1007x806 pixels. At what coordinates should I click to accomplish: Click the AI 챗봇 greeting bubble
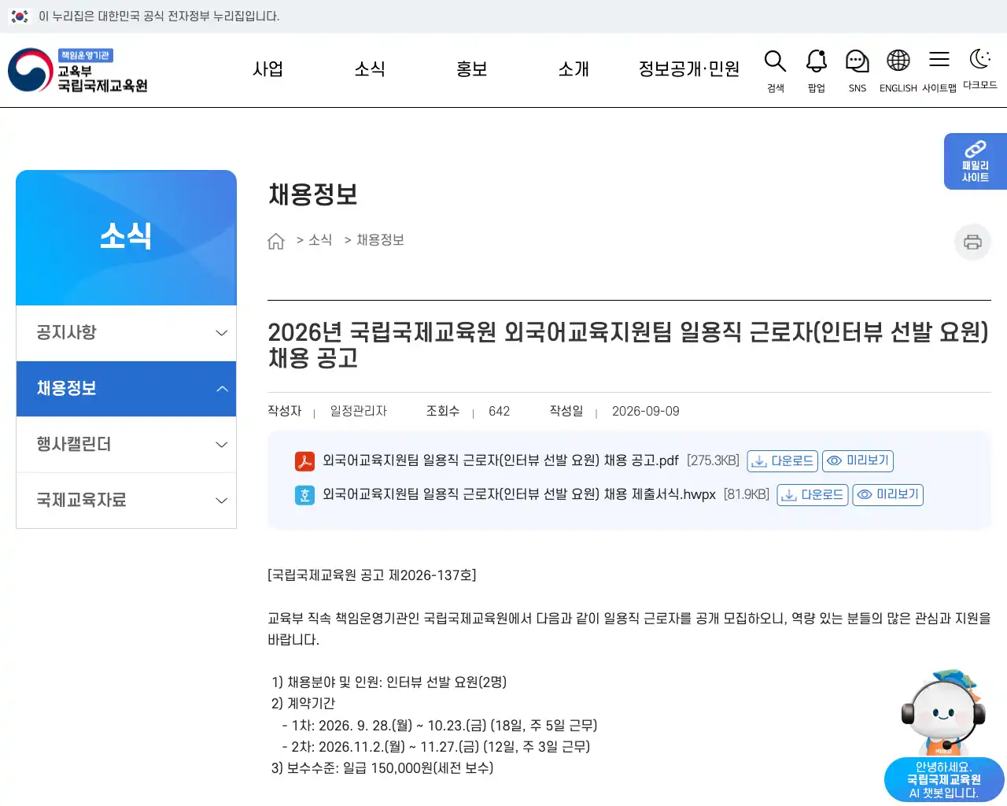point(944,780)
